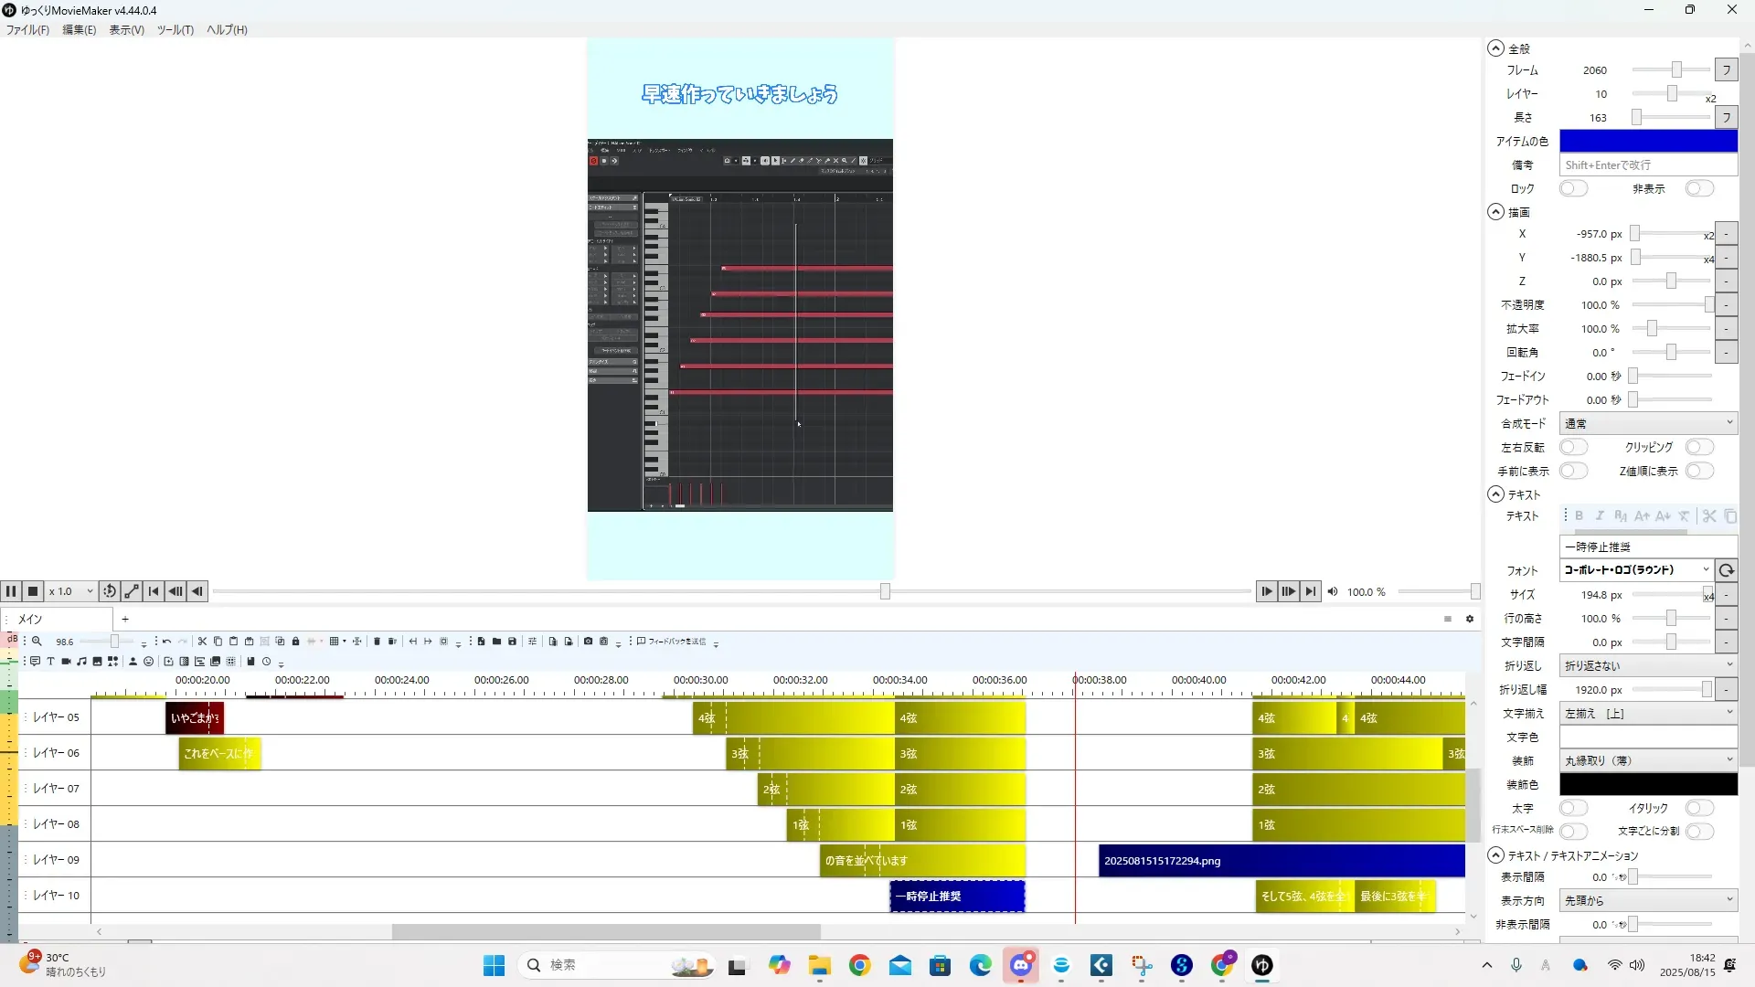
Task: Add a text item with the T icon
Action: (50, 662)
